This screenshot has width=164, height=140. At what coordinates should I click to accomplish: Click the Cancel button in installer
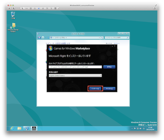(109, 89)
